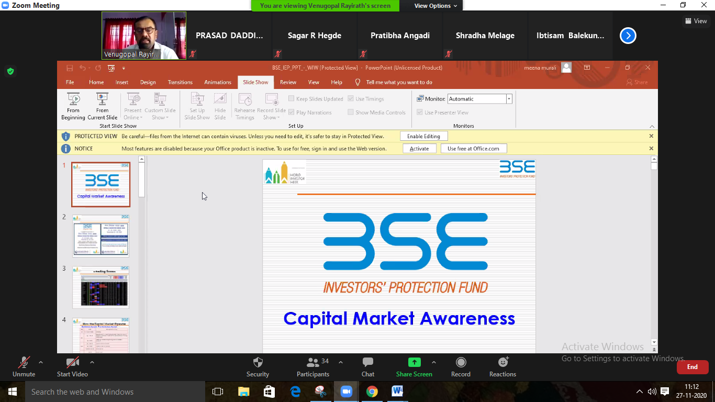Click the Activate button in the notice bar
The height and width of the screenshot is (402, 715).
click(419, 149)
